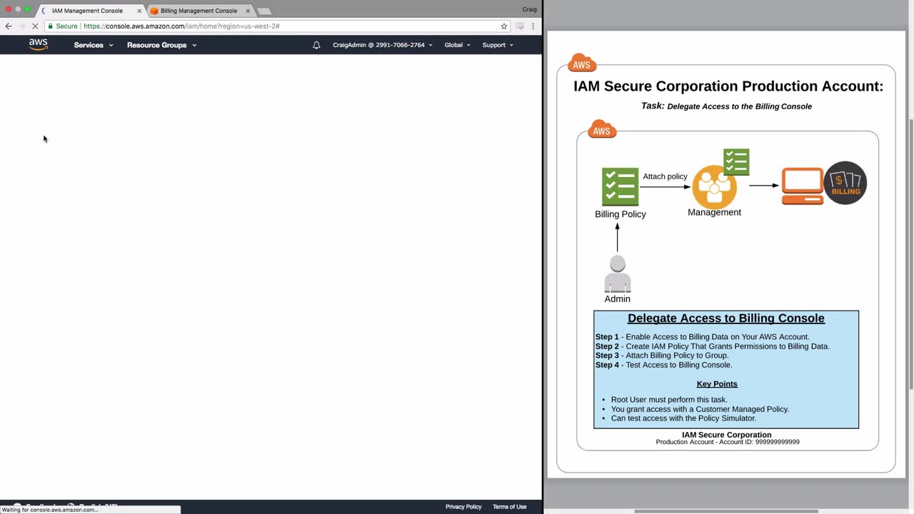Click the 'IAM Secure Corporation' footer text
The image size is (914, 514).
[726, 435]
